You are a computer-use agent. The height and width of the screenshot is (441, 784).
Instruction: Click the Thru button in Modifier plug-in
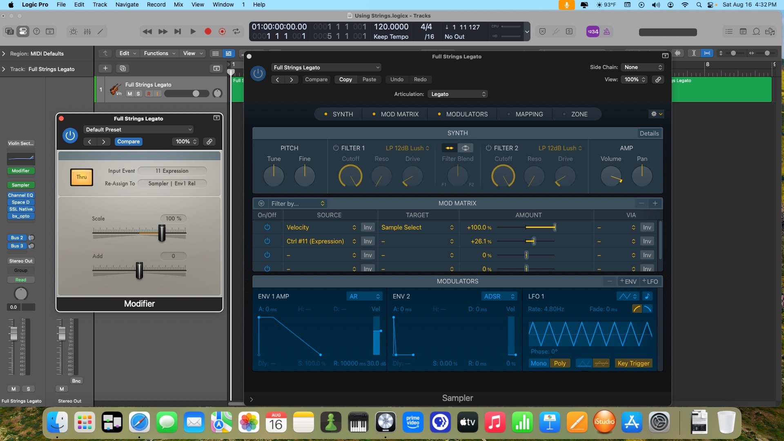click(82, 177)
